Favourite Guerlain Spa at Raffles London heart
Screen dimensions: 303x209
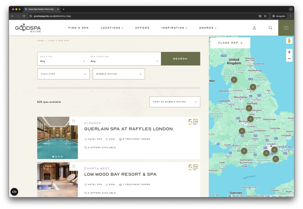coord(73,121)
